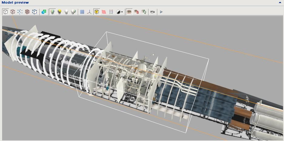The image size is (284, 141).
Task: Toggle the axis display icon
Action: pos(89,12)
